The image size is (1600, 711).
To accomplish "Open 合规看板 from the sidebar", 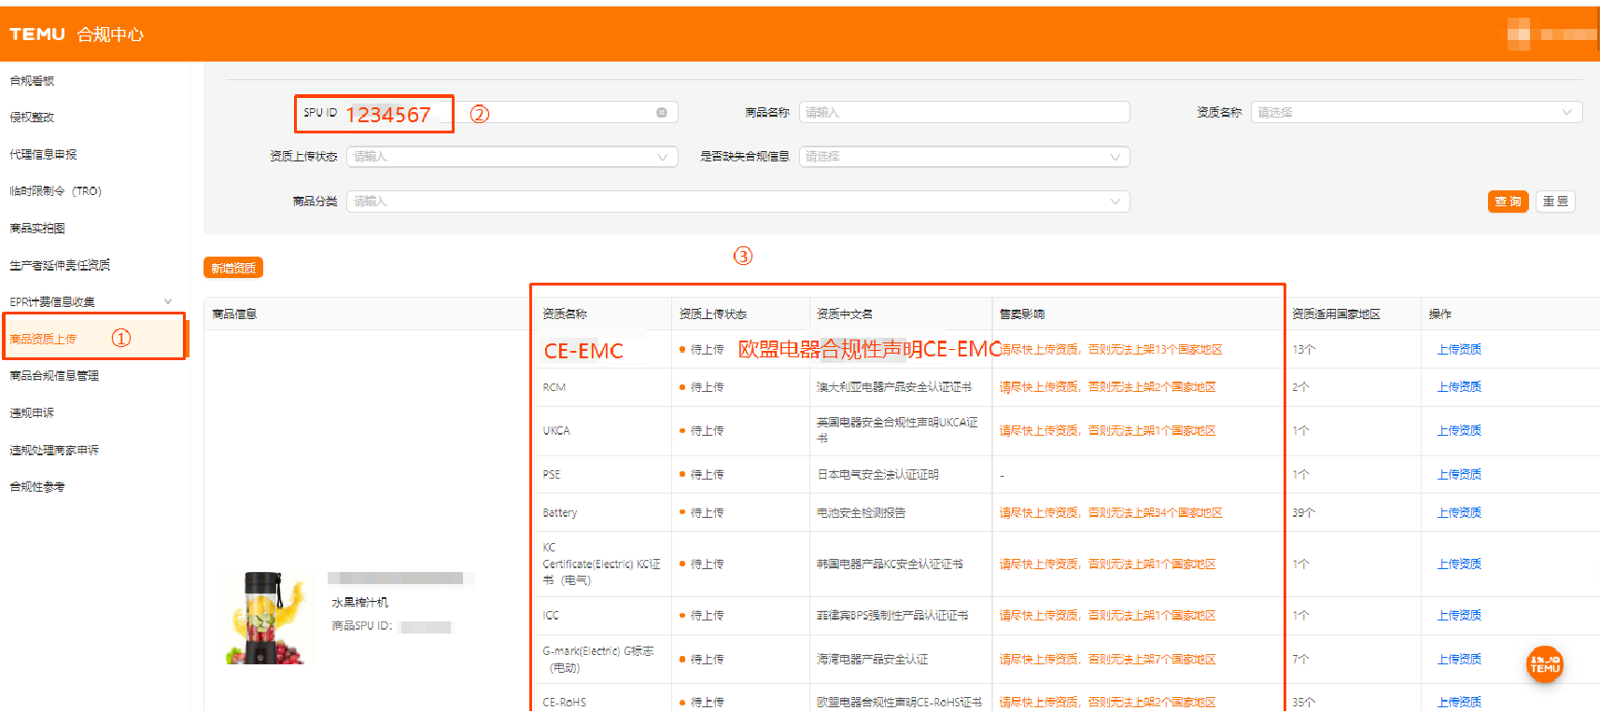I will tap(33, 81).
